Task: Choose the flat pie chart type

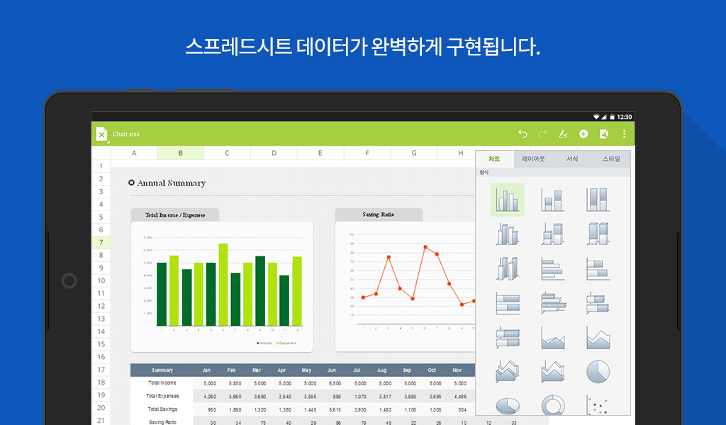Action: (598, 371)
